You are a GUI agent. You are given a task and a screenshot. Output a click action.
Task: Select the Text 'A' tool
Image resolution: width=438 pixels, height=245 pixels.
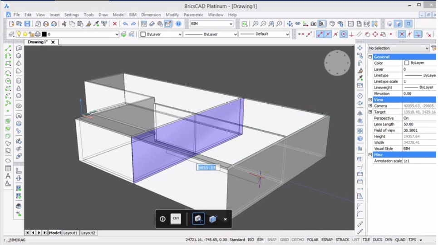8,176
